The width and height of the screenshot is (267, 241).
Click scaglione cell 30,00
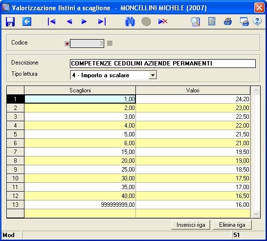[x=80, y=178]
